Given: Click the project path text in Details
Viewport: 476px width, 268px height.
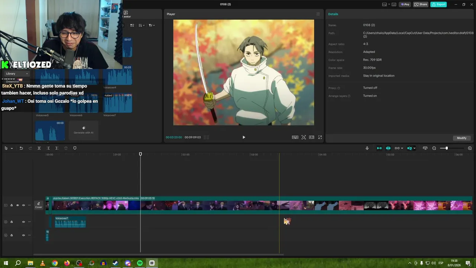Looking at the screenshot, I should pyautogui.click(x=418, y=35).
